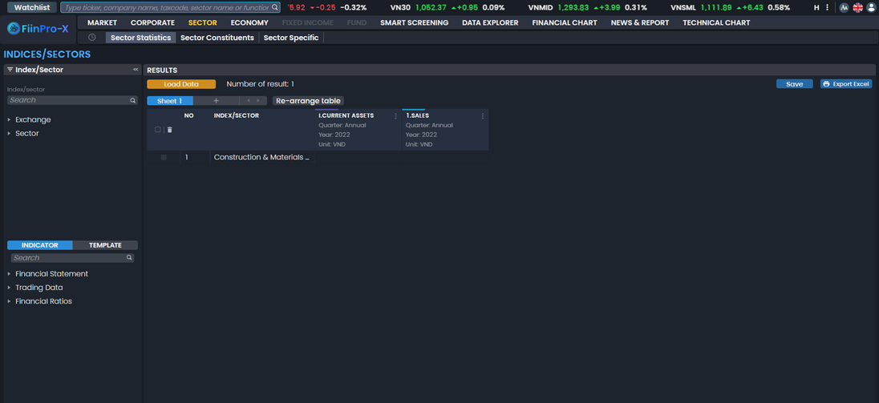Switch to the TEMPLATE toggle
The height and width of the screenshot is (403, 879).
click(x=105, y=245)
